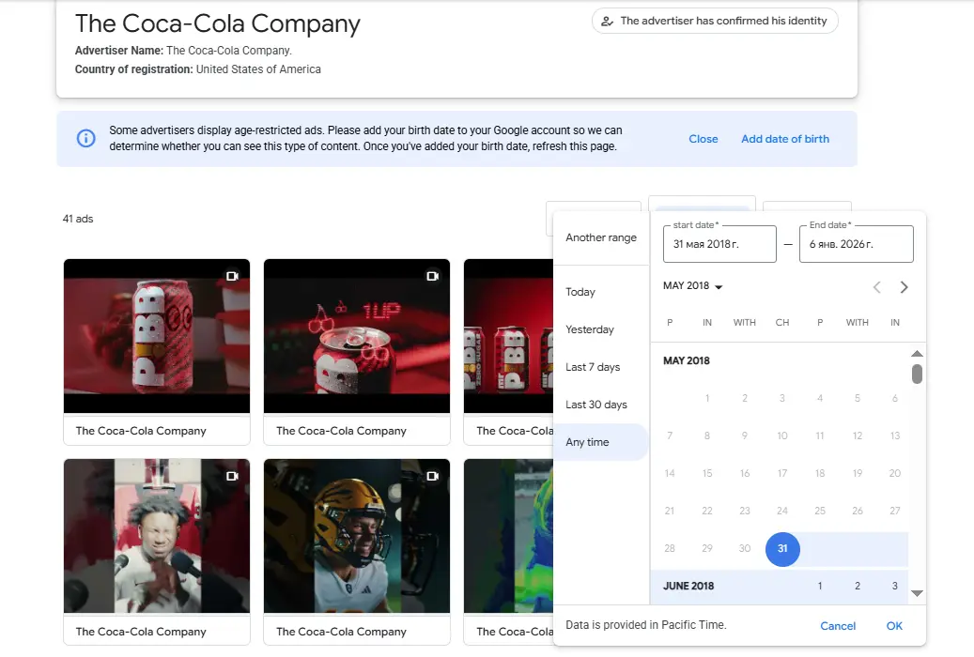Click the End date input field
The image size is (974, 657).
[x=856, y=244]
